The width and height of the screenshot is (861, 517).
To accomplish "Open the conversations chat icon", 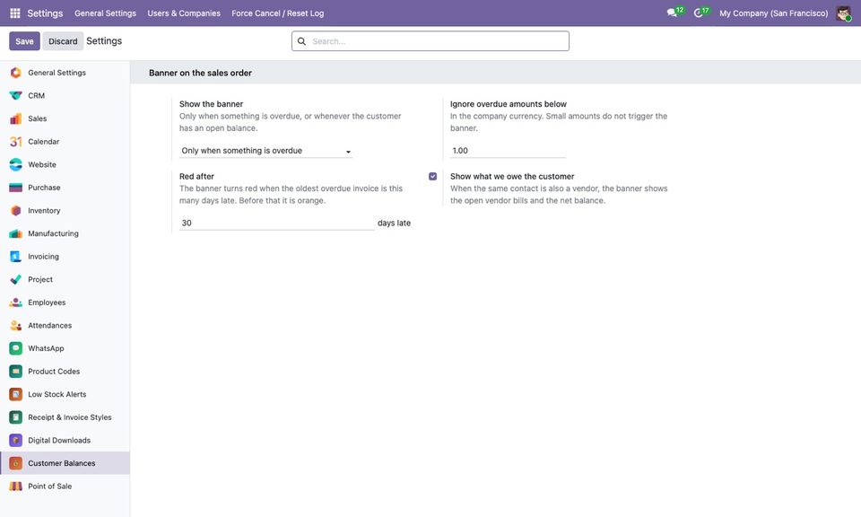I will coord(672,13).
